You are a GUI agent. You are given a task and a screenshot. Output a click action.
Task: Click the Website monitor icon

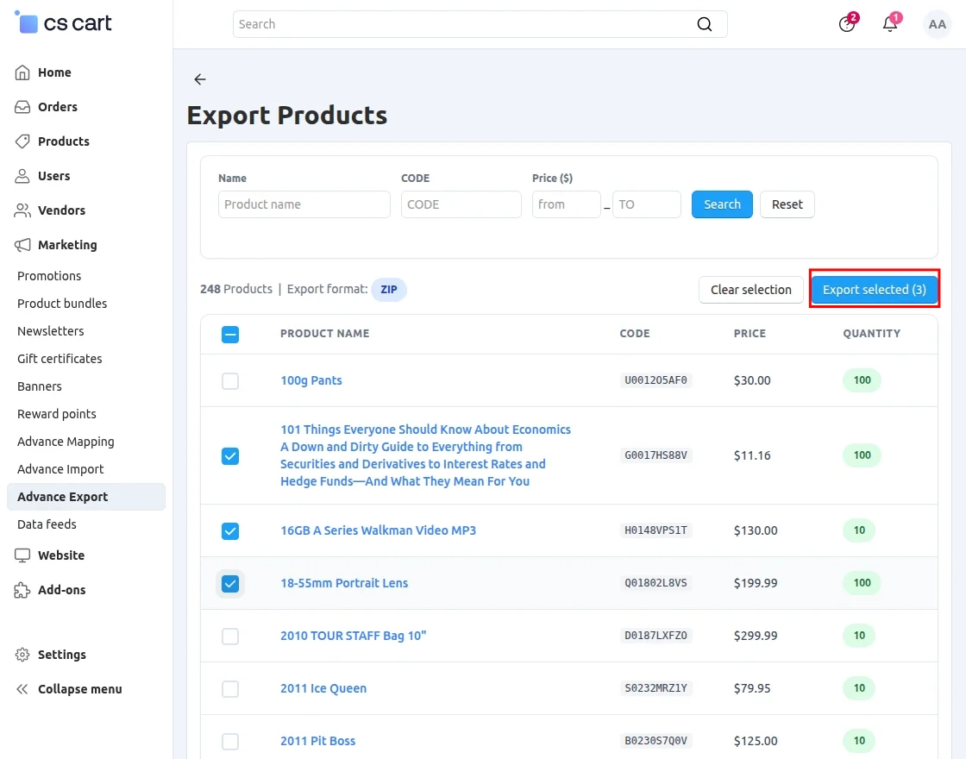pos(22,555)
